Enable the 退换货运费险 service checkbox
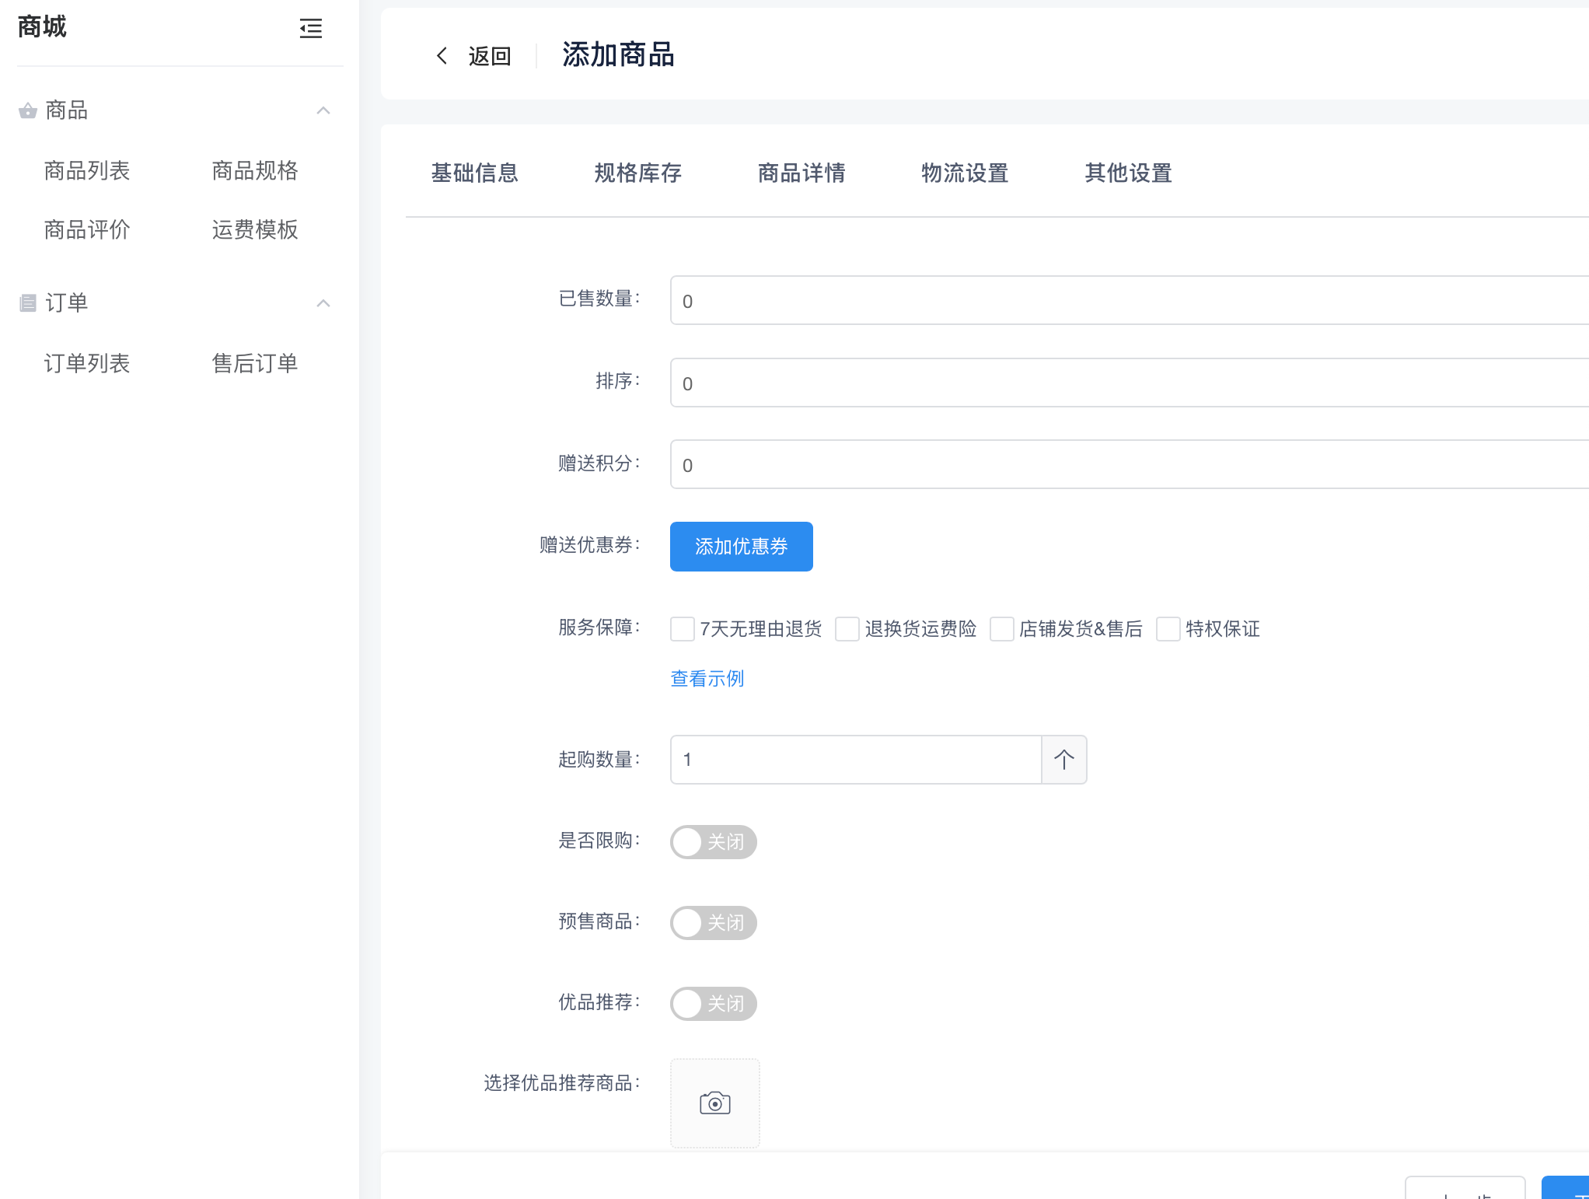Screen dimensions: 1589x1199 coord(847,628)
